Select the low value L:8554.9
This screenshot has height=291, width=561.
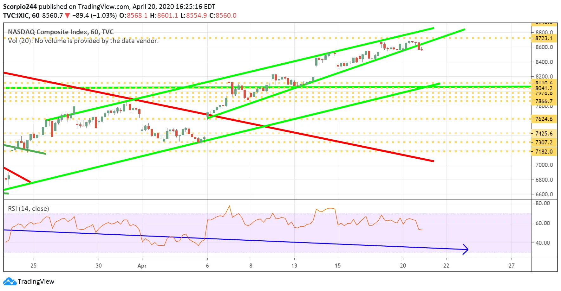pyautogui.click(x=193, y=16)
